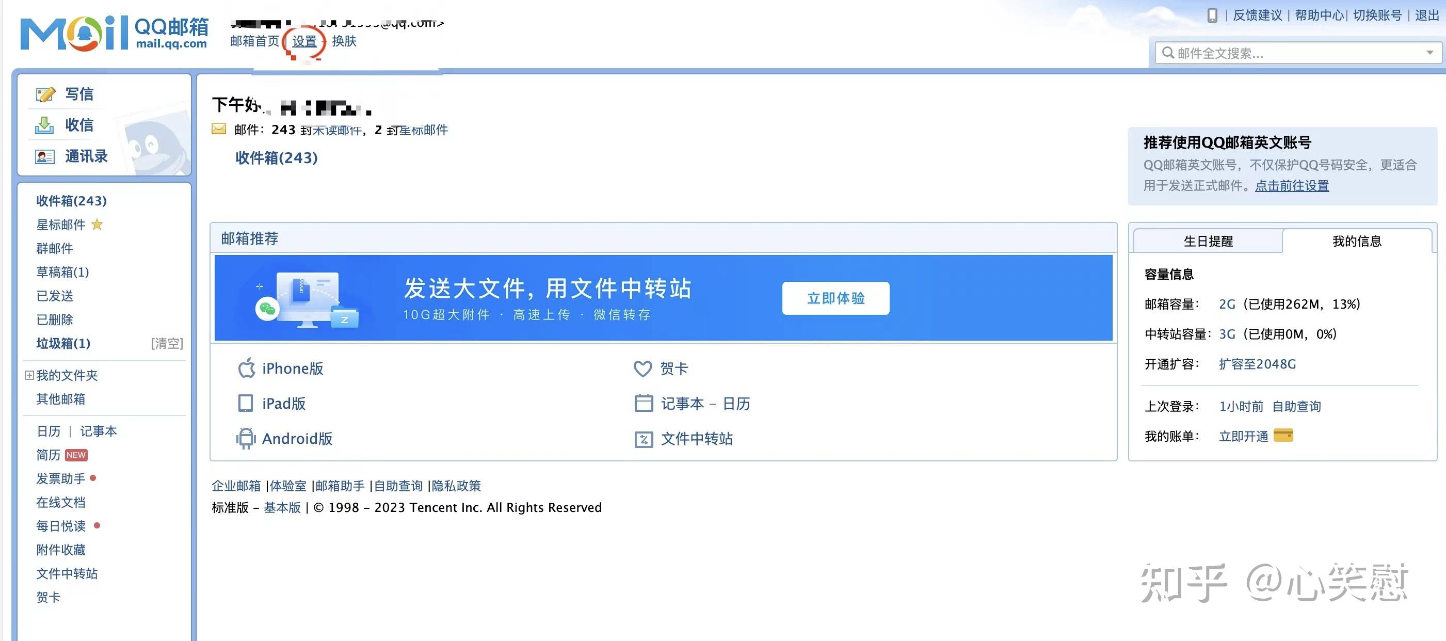Viewport: 1446px width, 641px height.
Task: Click the magnifier icon in search box
Action: [1167, 53]
